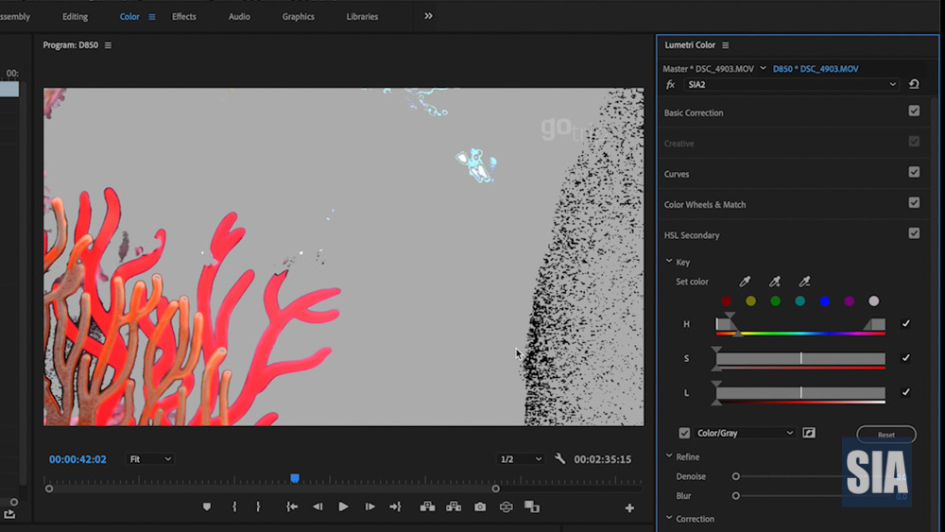Open the button editor plus icon
The image size is (945, 532).
[x=629, y=508]
